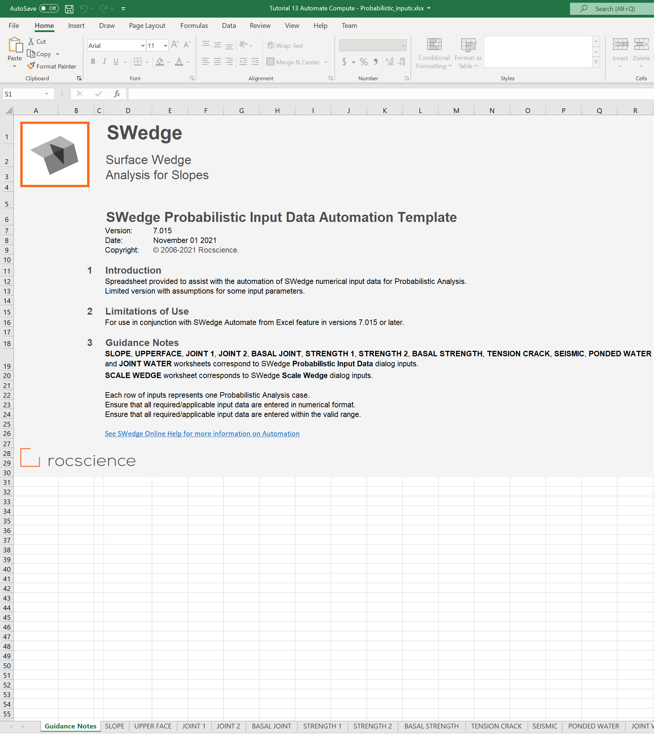Click Increase Indent icon
Screen dimensions: 654x734
[x=255, y=62]
